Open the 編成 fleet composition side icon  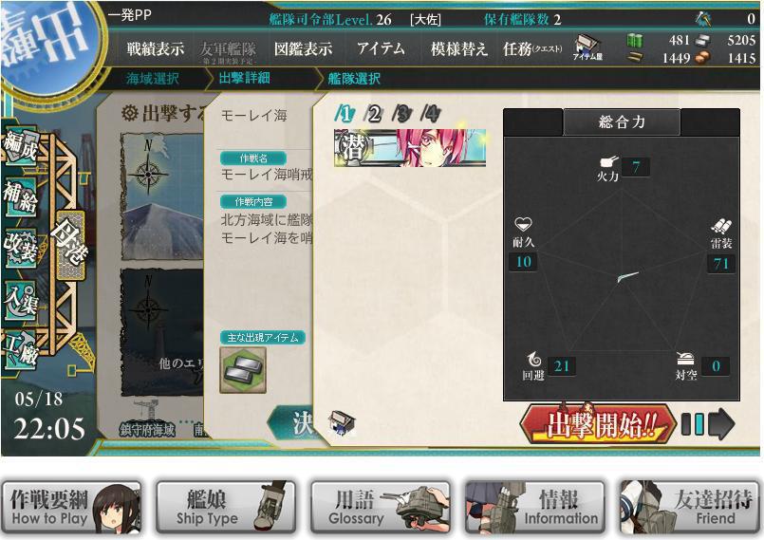[21, 146]
